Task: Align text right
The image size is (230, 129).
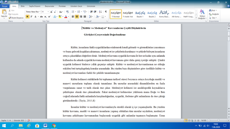Action: tap(81, 17)
